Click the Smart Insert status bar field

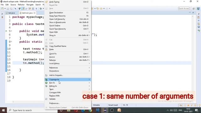click(x=113, y=105)
